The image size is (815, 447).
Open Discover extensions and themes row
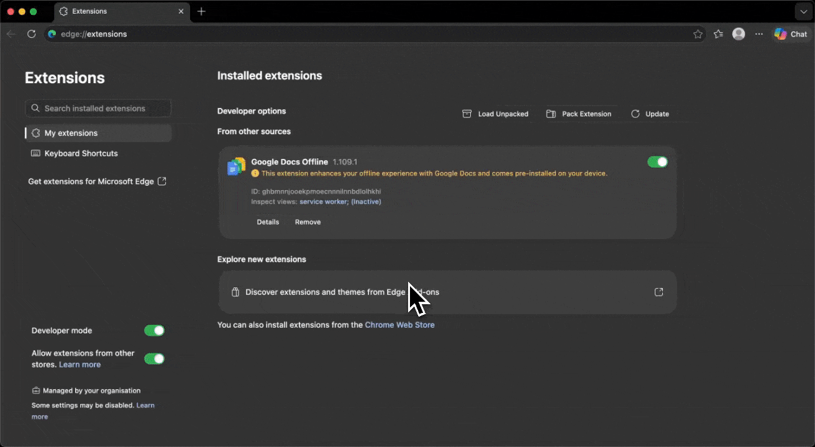(x=447, y=292)
